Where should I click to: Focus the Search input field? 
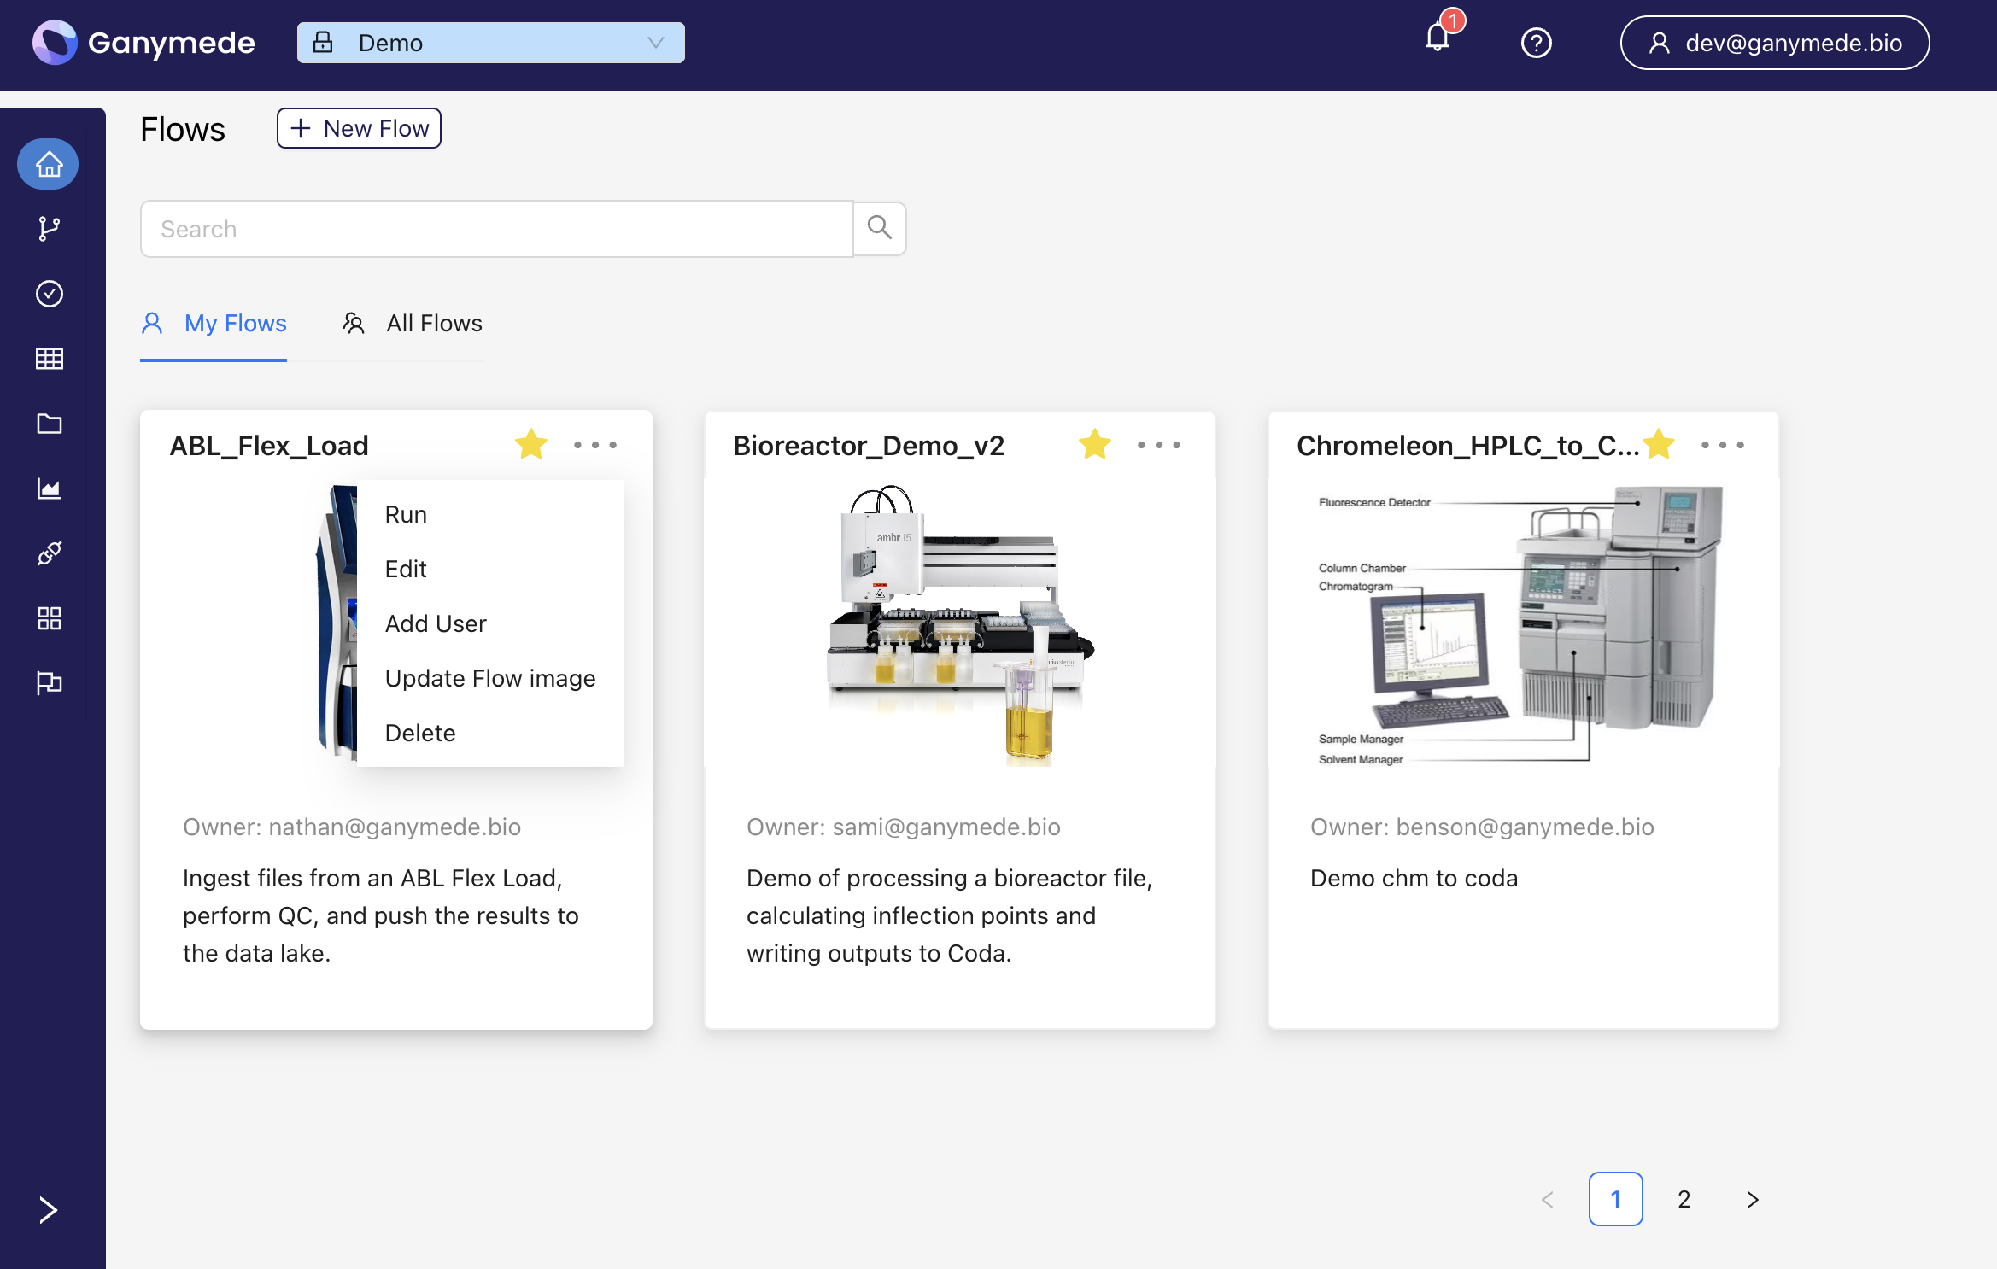coord(496,229)
